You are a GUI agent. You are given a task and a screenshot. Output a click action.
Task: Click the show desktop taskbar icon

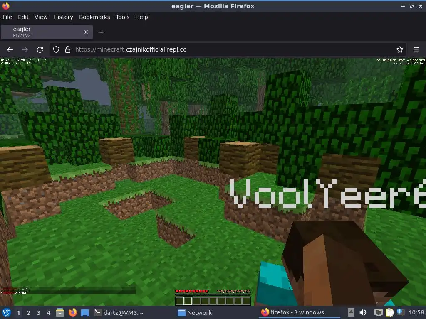[x=85, y=313]
